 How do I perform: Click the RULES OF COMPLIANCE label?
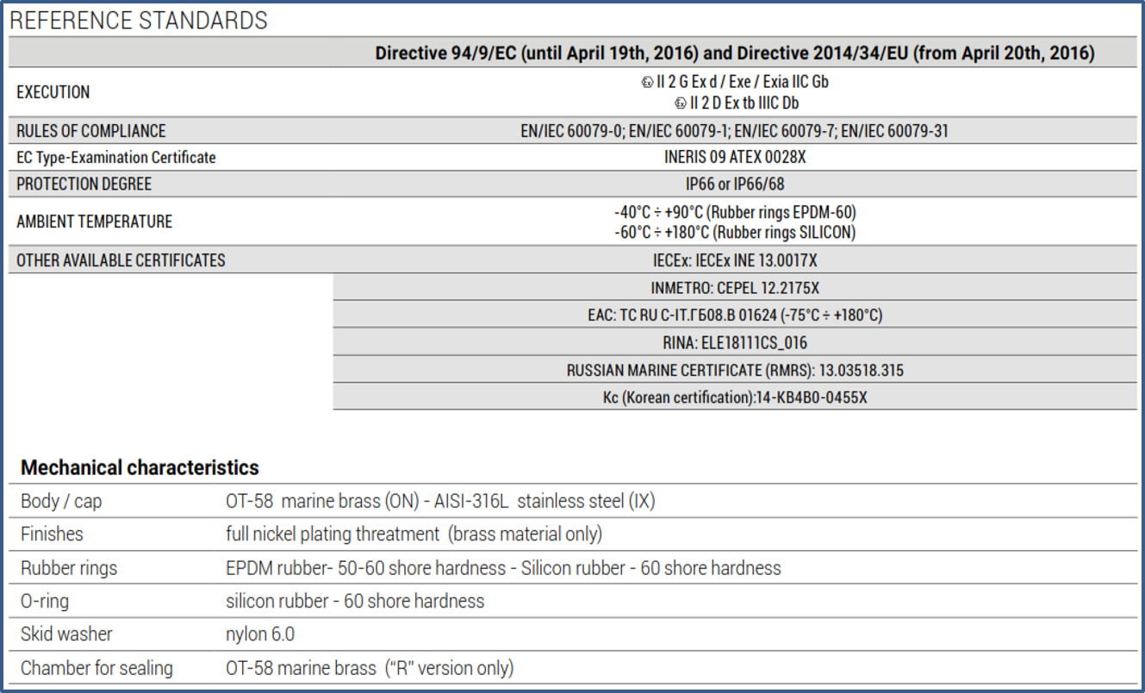tap(91, 131)
